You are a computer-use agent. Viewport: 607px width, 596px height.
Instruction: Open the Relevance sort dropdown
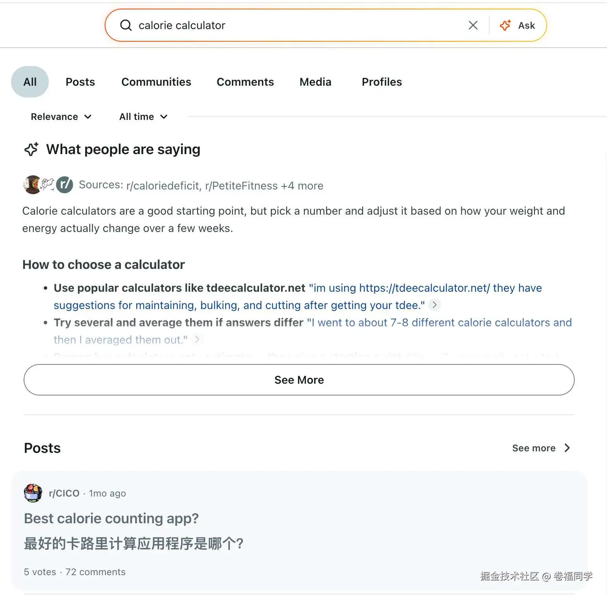click(x=61, y=117)
